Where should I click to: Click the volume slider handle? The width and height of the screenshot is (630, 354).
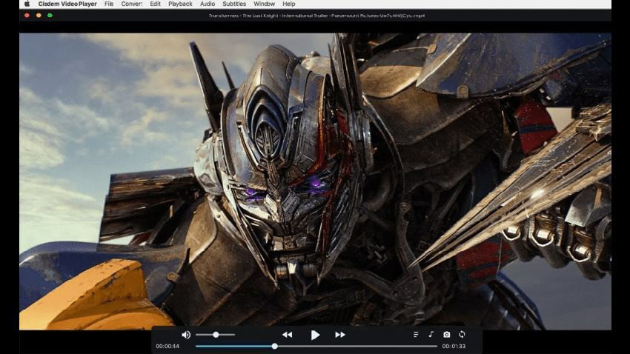(216, 334)
